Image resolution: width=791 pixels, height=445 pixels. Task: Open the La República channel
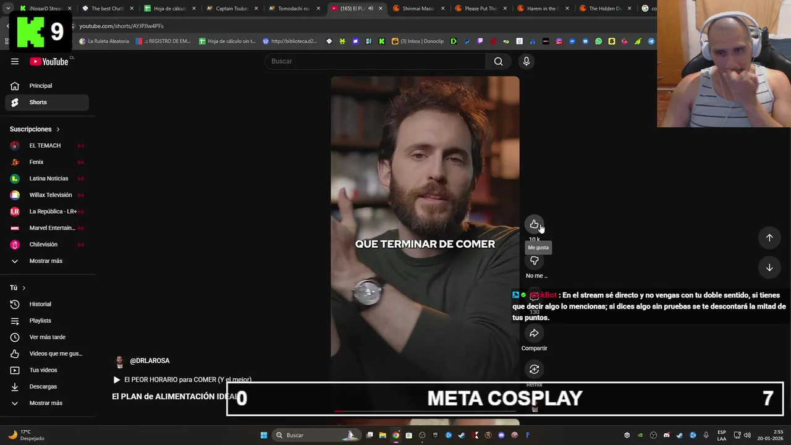point(47,211)
